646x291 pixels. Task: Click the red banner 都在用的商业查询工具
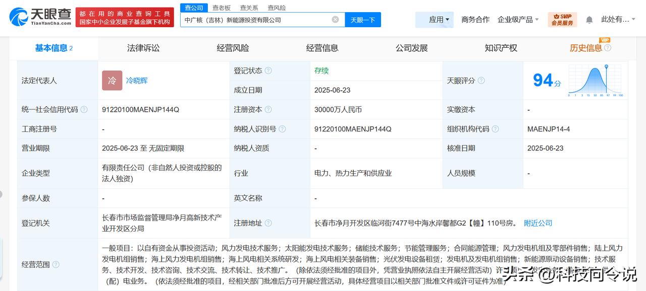point(124,17)
